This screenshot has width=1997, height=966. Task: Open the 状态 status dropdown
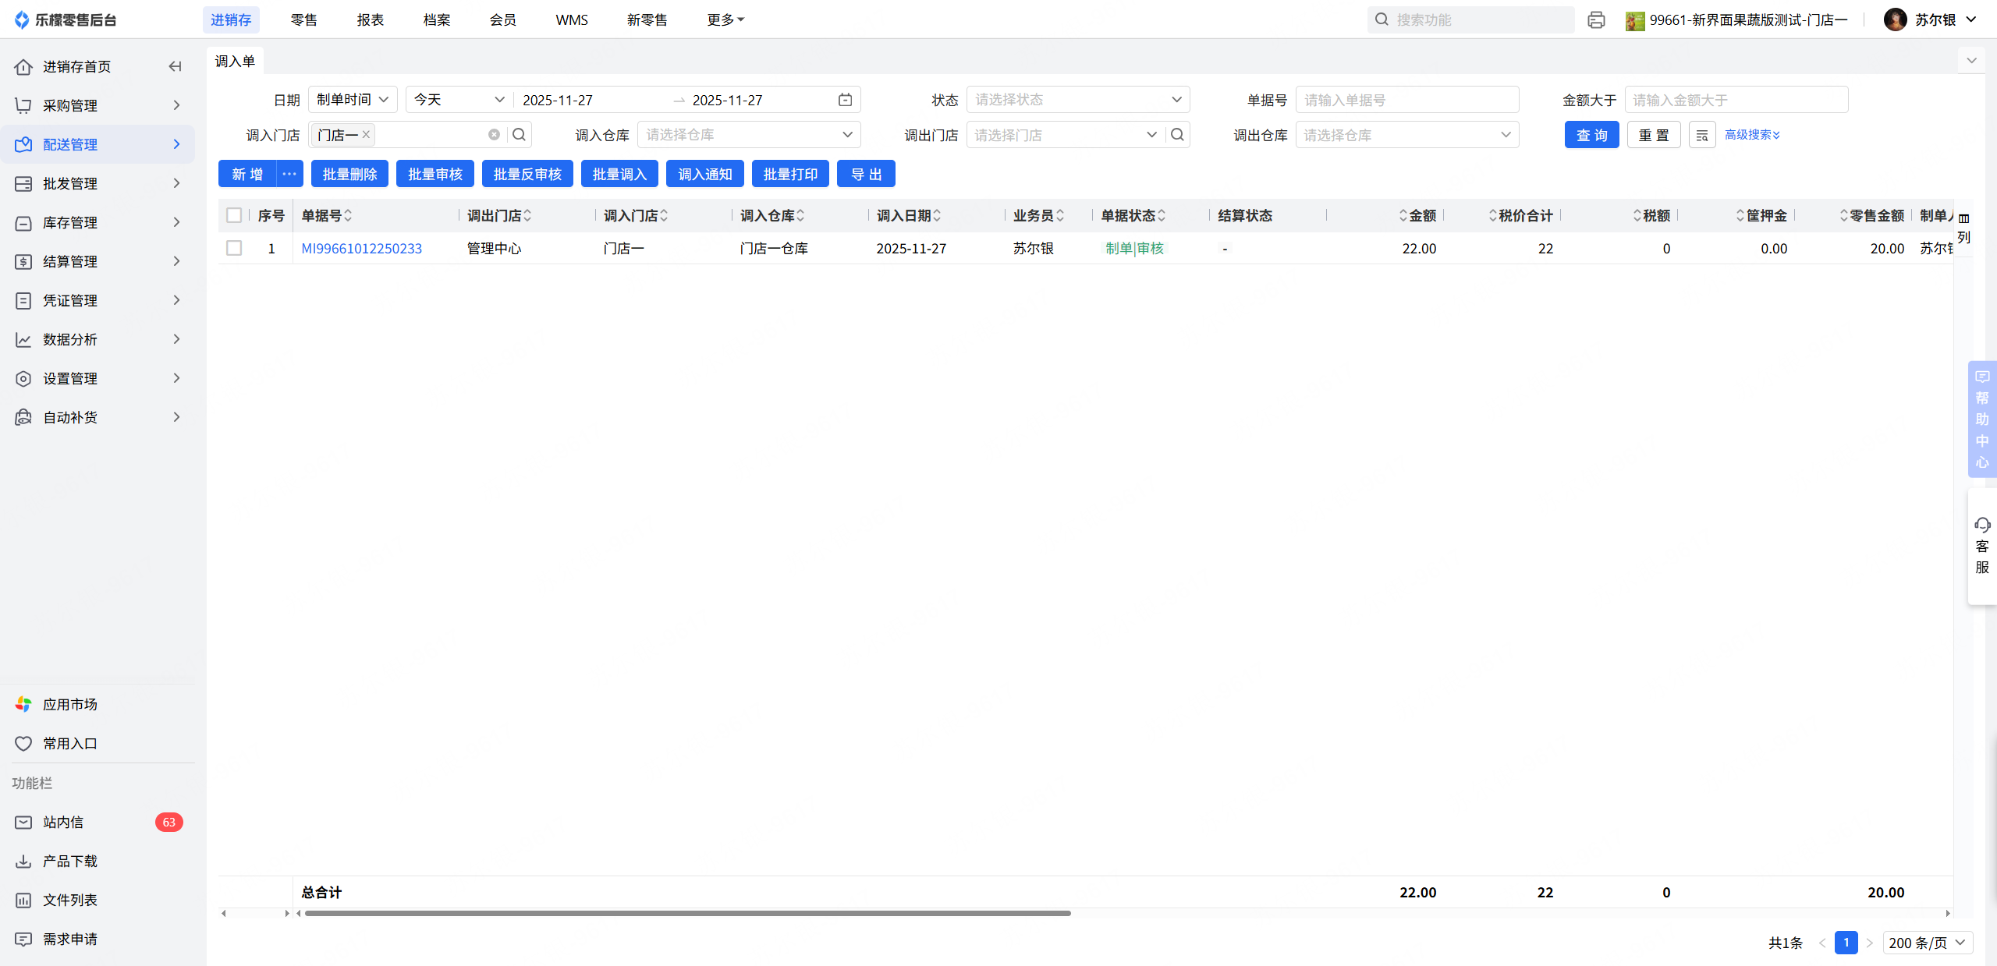pos(1077,100)
